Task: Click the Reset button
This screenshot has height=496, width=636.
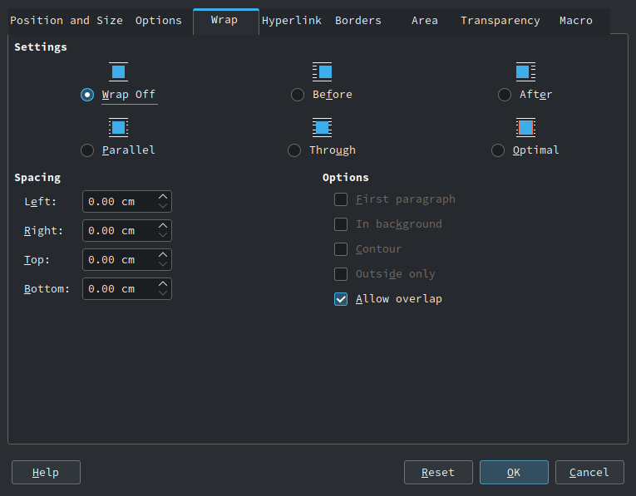Action: [438, 473]
